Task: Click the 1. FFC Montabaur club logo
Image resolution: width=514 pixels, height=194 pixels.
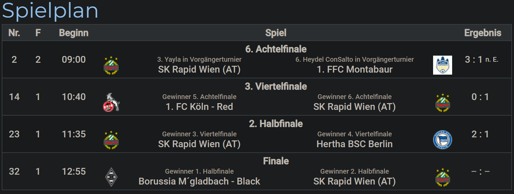Action: pos(443,65)
